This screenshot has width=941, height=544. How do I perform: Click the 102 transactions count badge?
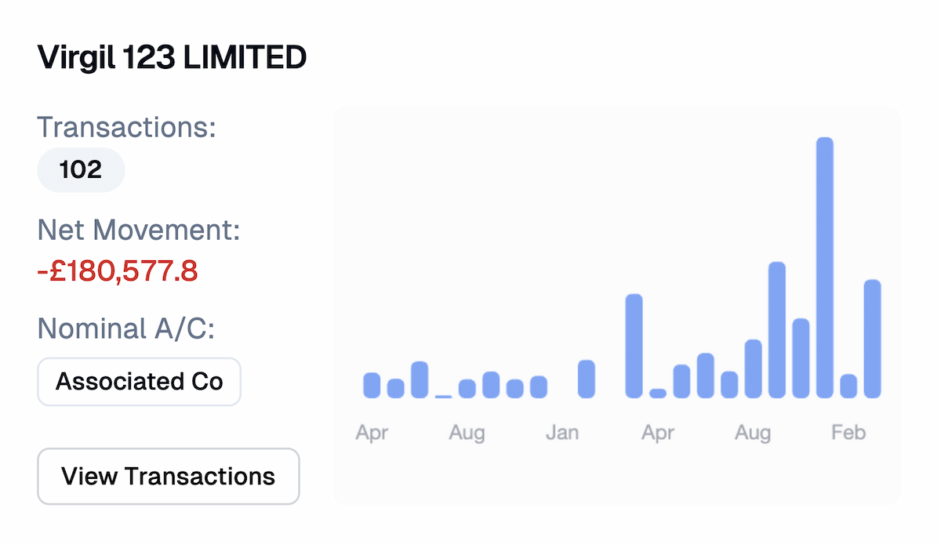81,169
